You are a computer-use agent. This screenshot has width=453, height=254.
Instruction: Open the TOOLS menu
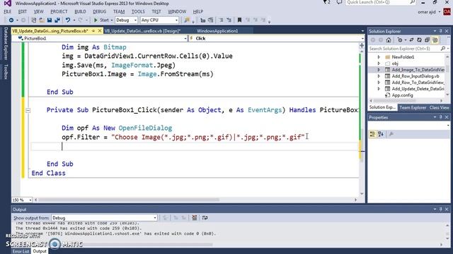pyautogui.click(x=138, y=11)
